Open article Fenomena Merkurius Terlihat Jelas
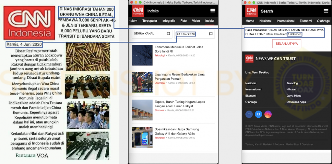Viewport: 332px width, 164px height. 179,49
